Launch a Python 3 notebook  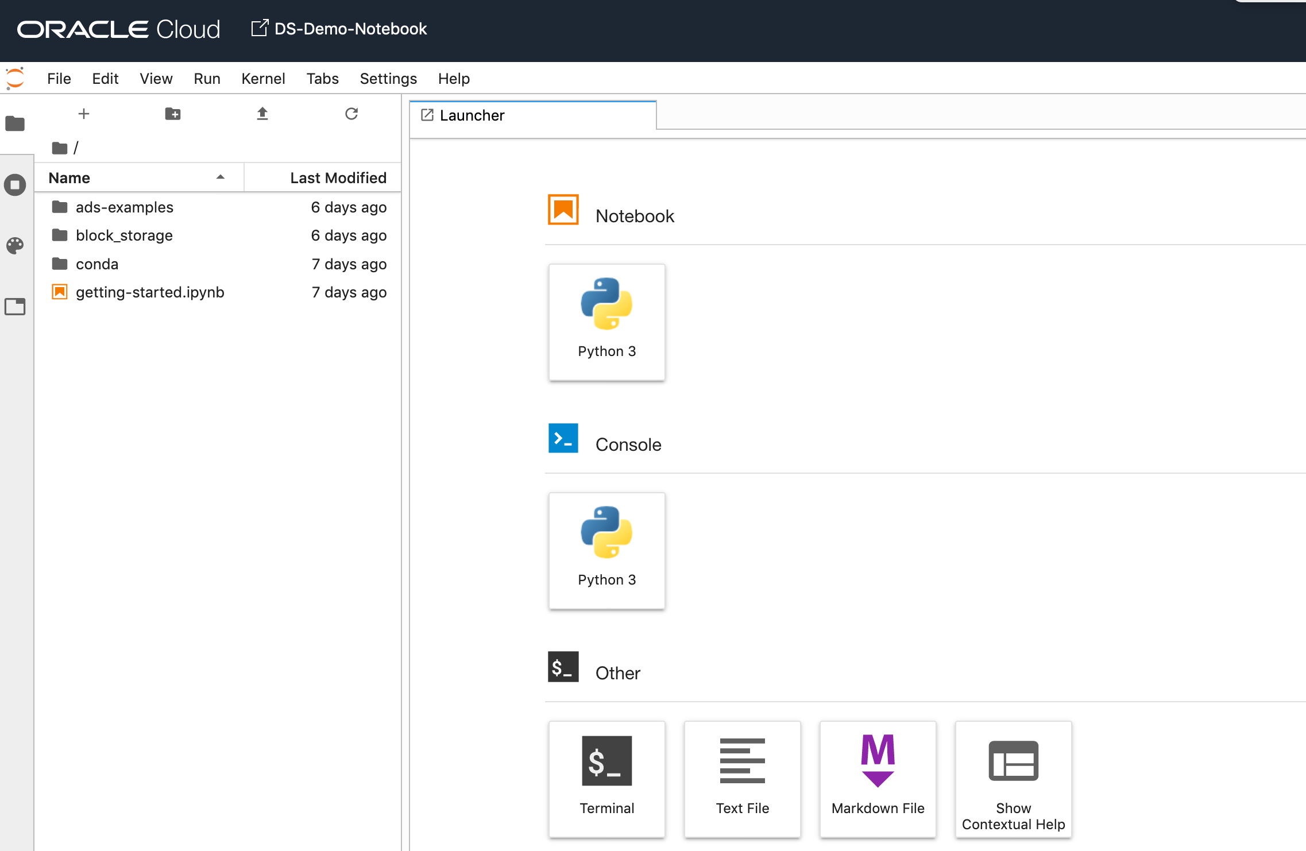coord(607,322)
